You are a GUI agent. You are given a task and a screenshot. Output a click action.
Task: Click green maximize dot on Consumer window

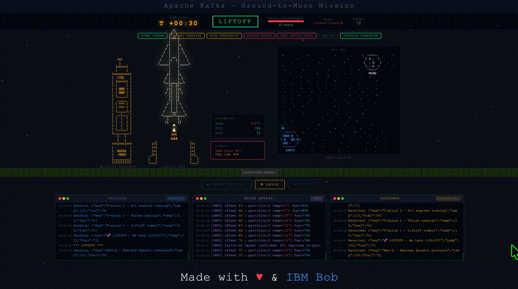pyautogui.click(x=342, y=199)
